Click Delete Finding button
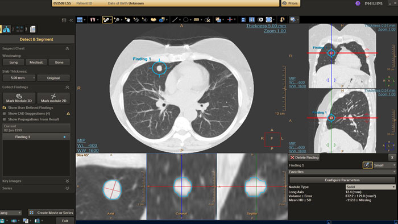 304,157
